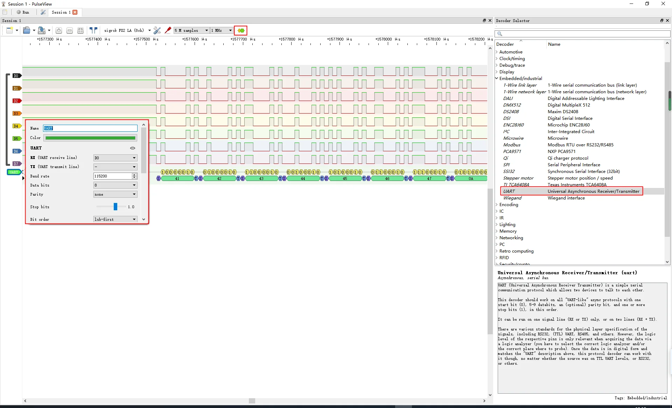Open the channel probe configuration icon
Viewport: 672px width, 408px height.
click(168, 30)
